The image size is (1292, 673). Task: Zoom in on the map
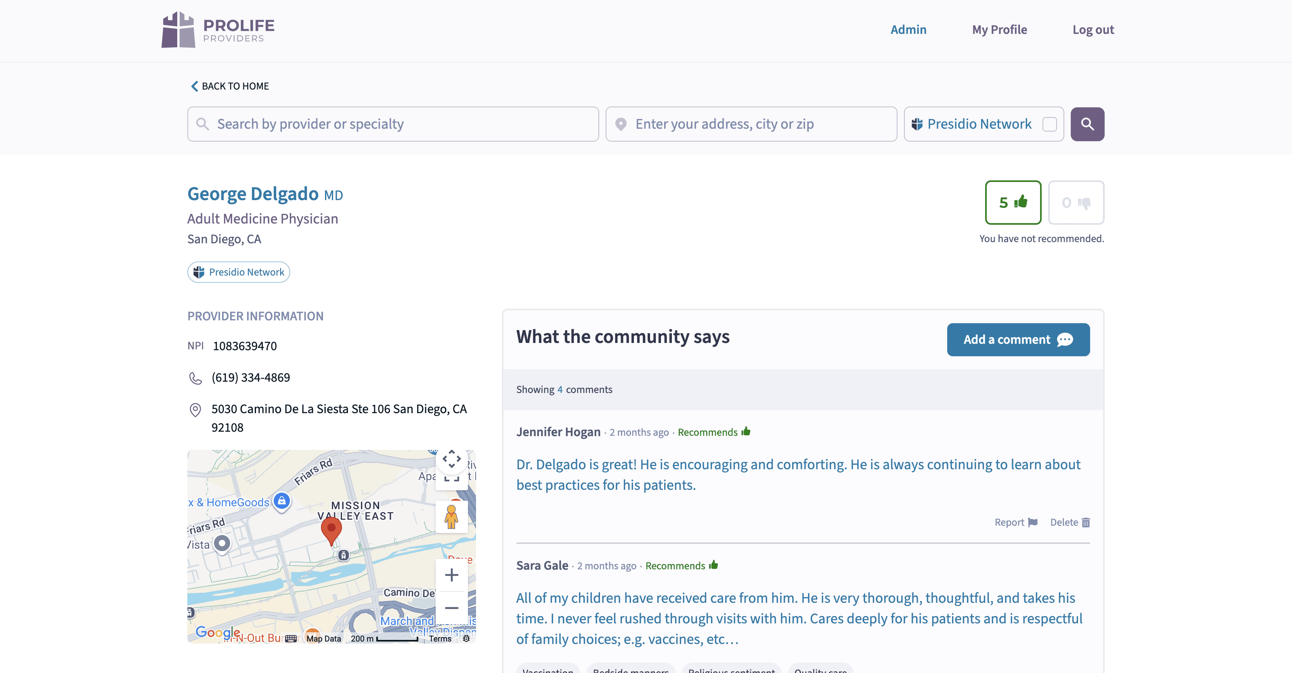click(451, 575)
